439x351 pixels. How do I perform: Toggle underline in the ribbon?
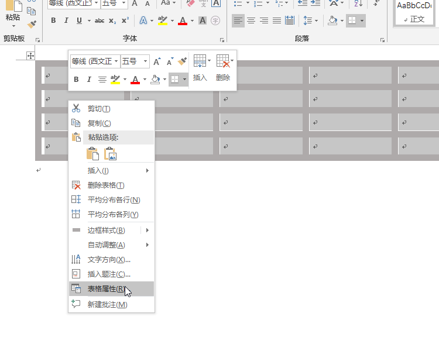pyautogui.click(x=79, y=20)
